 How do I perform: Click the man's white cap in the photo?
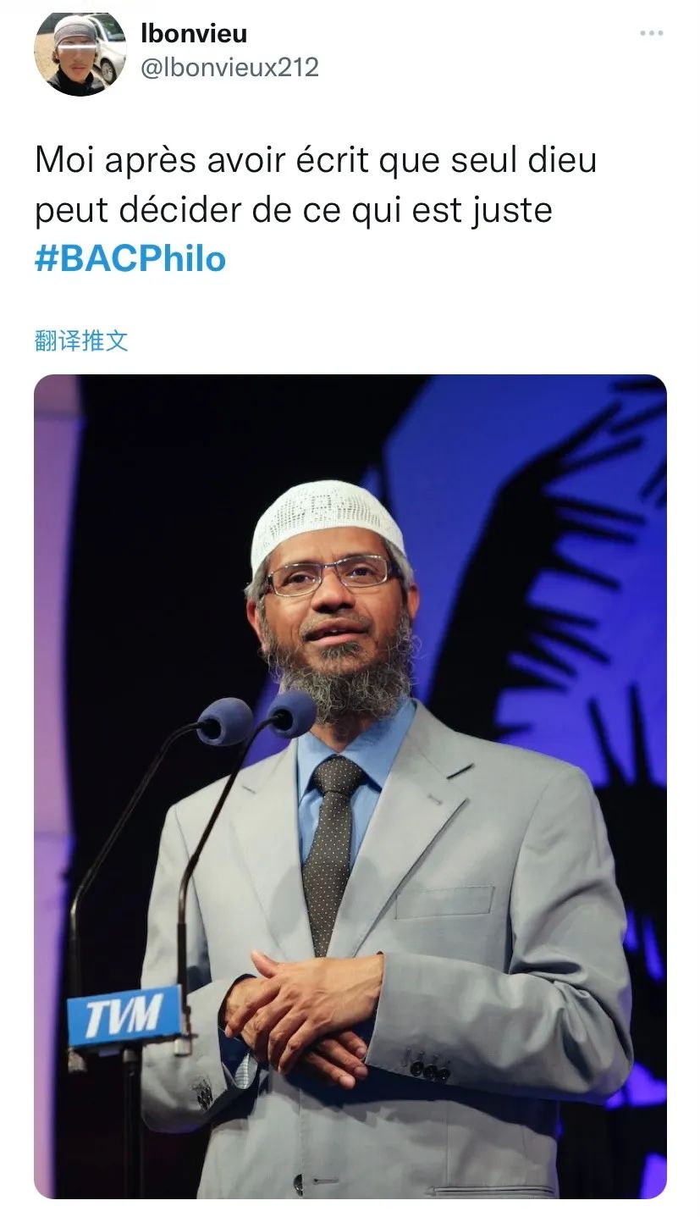(327, 522)
